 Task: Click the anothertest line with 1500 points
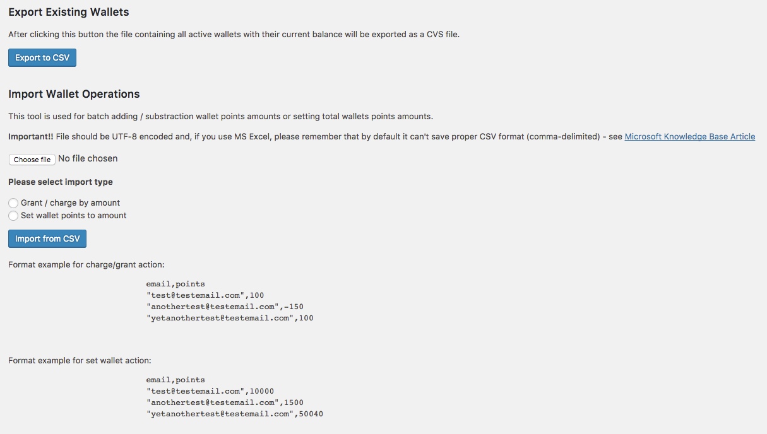pyautogui.click(x=224, y=402)
